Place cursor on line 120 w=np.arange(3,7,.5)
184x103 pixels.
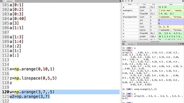point(32,92)
